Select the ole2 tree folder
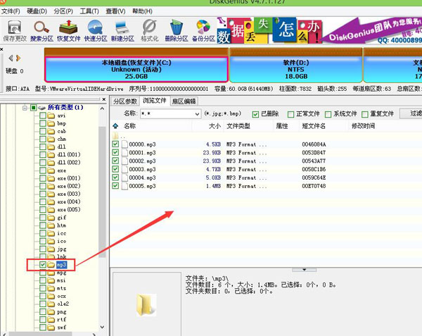This screenshot has width=422, height=336. point(63,304)
